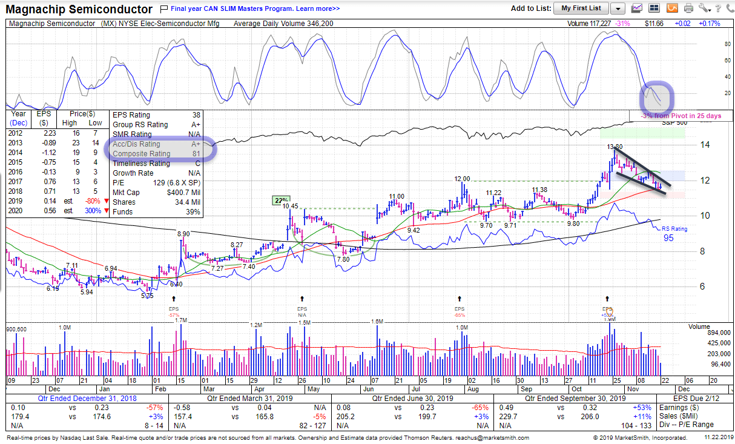Select the EPS Rating 38 row

pyautogui.click(x=156, y=115)
